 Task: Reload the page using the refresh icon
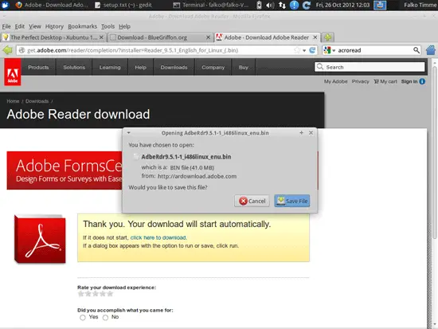tap(312, 50)
